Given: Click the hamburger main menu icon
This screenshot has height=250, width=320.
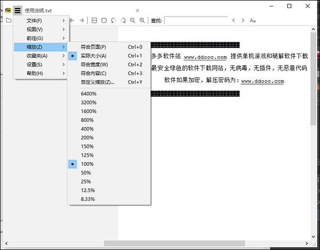Looking at the screenshot, I should pyautogui.click(x=18, y=10).
